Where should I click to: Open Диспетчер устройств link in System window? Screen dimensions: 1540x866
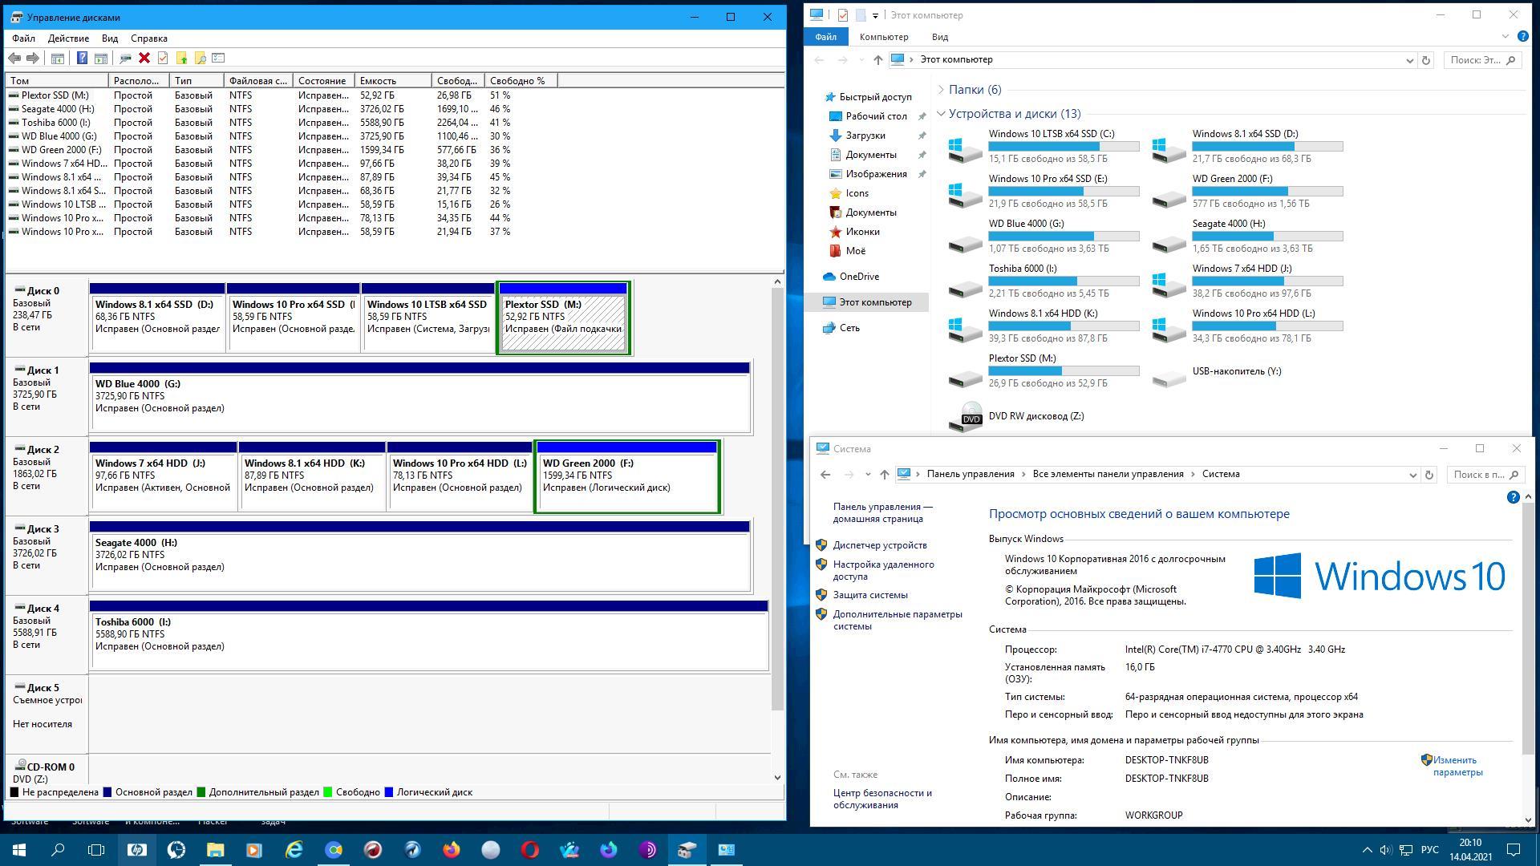(x=879, y=545)
